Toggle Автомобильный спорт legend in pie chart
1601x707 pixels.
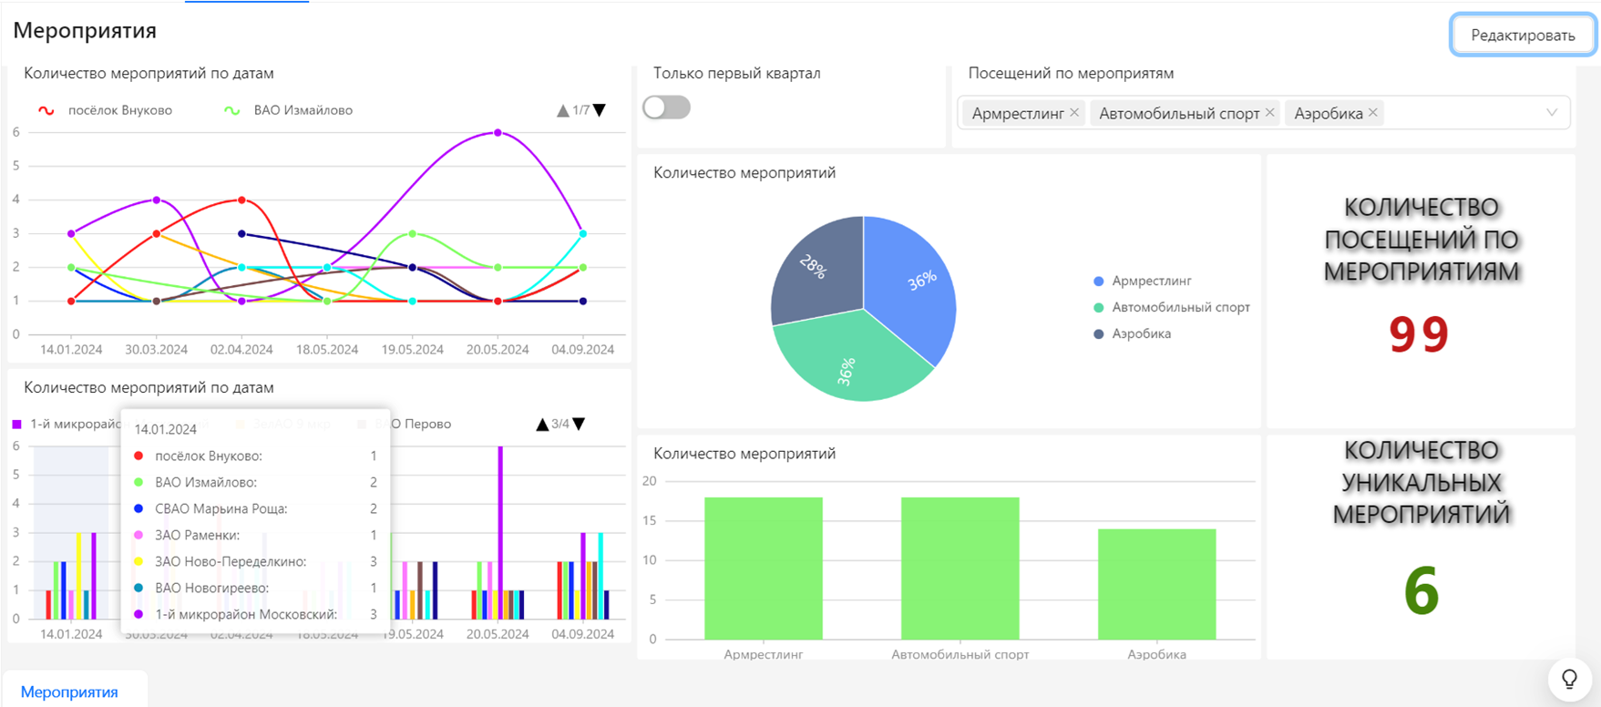click(1172, 307)
